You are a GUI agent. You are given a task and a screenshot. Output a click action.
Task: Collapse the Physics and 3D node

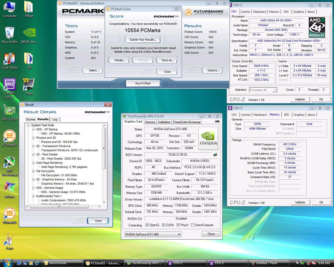[x=33, y=138]
